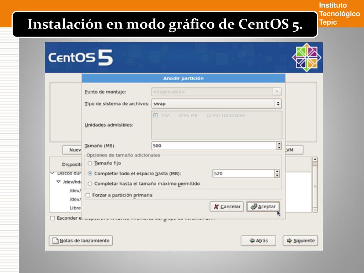Choose Completar hasta el tamaño máximo permitido
Viewport: 364px width, 273px height.
point(90,184)
